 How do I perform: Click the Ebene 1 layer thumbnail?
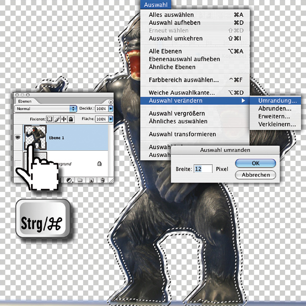point(35,137)
